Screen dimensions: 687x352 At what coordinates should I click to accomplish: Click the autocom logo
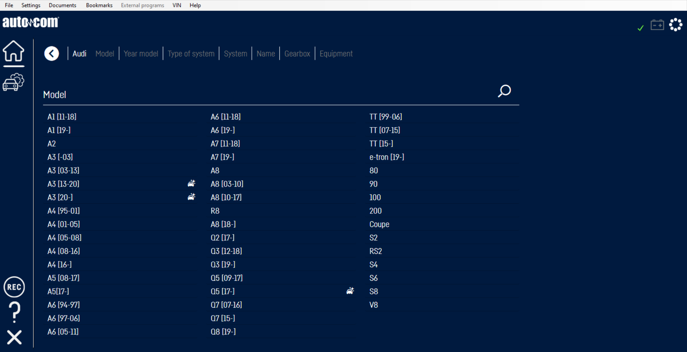tap(31, 22)
